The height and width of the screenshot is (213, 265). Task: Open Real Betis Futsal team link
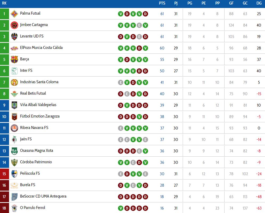click(33, 93)
